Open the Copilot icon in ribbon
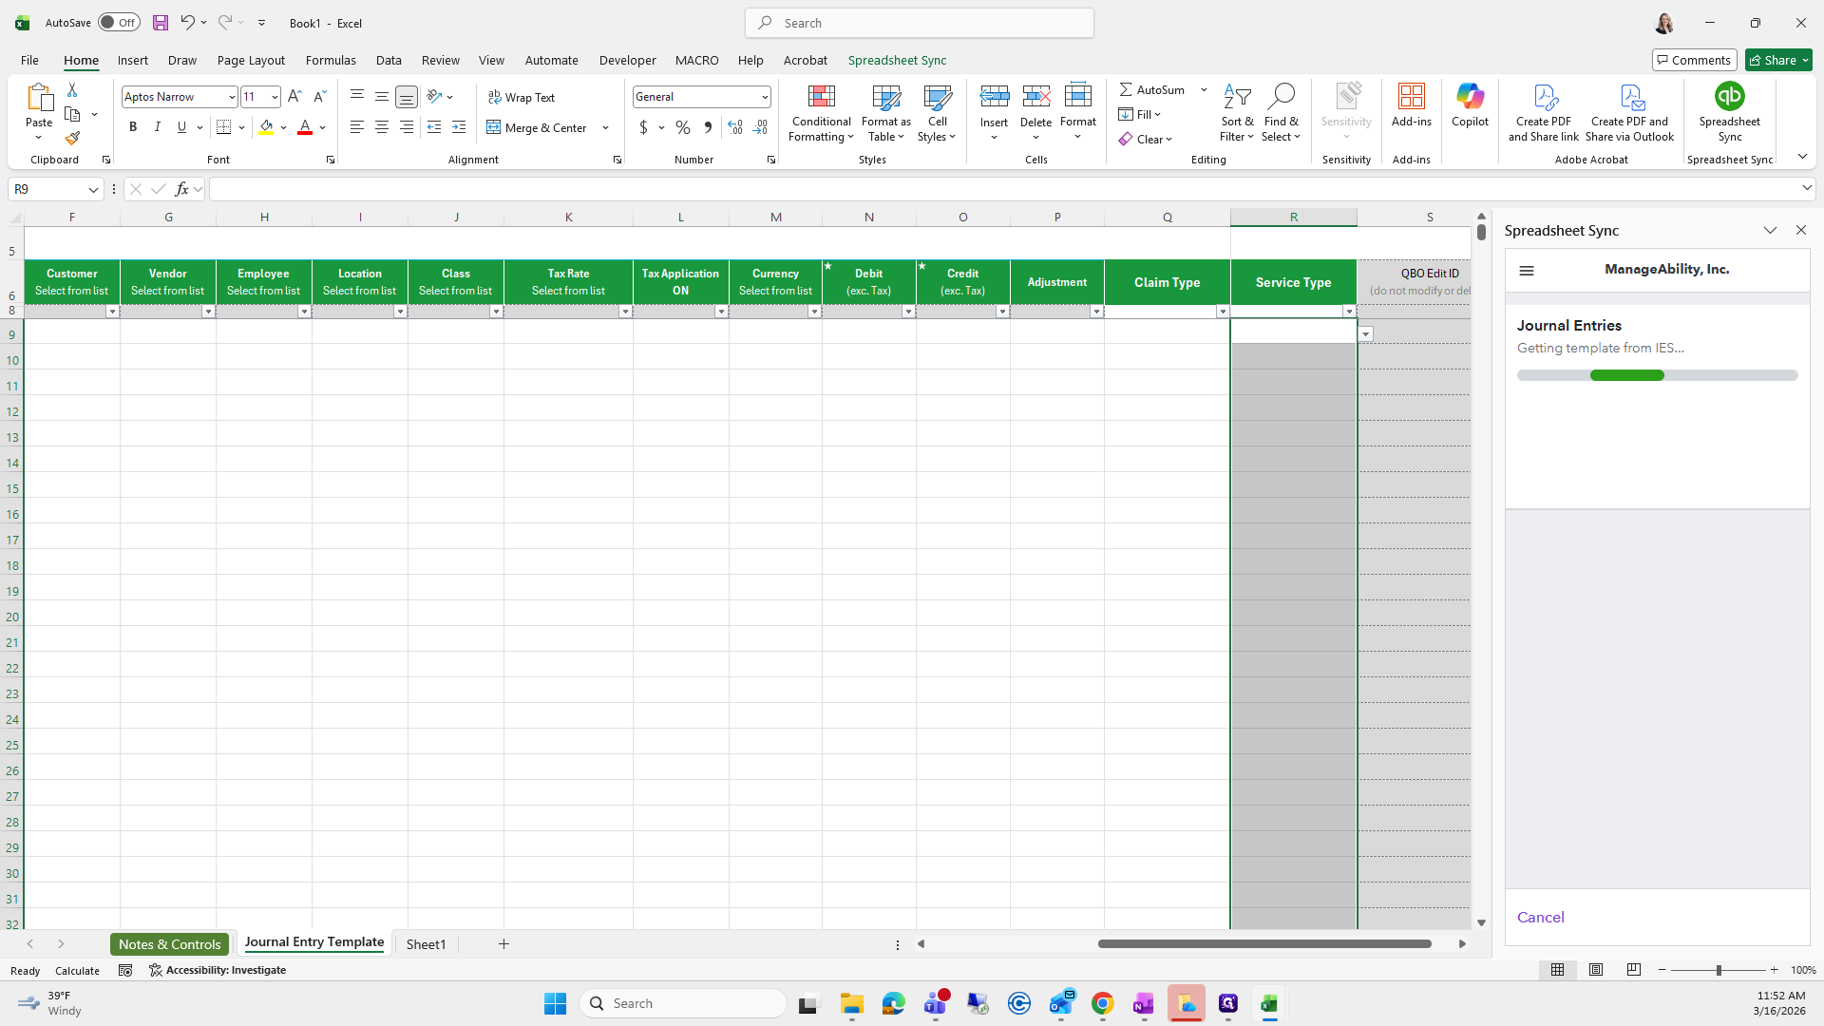1824x1026 pixels. 1470,97
